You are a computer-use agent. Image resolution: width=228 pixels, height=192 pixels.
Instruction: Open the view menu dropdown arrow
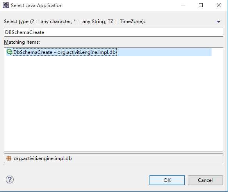[219, 21]
